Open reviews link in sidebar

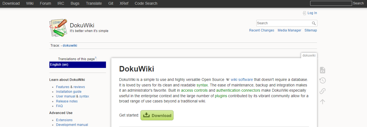[x=79, y=87]
